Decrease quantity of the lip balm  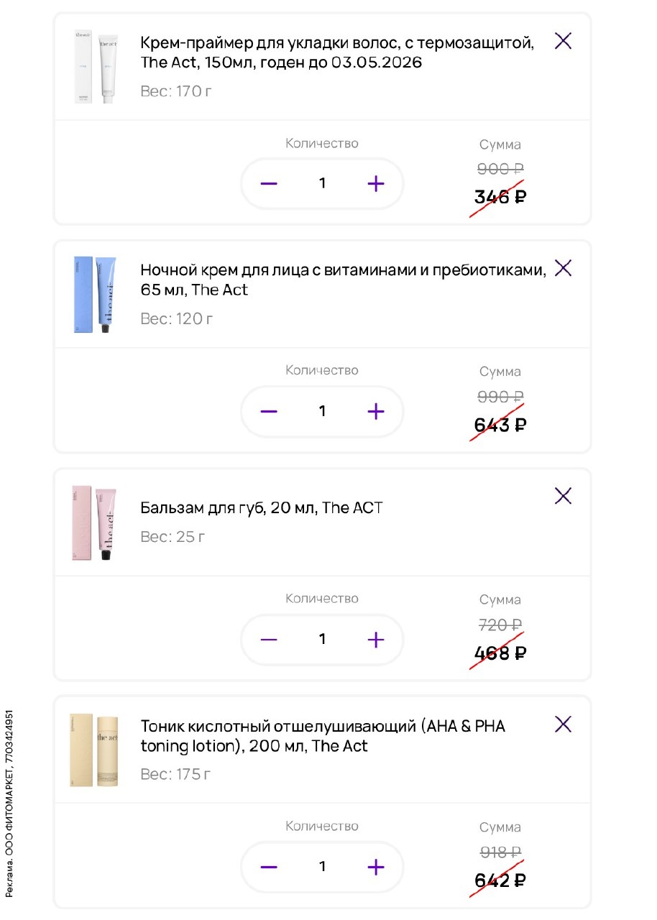pos(269,640)
